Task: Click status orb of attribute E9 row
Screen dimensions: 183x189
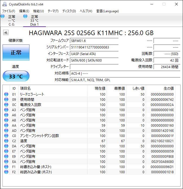Action: (x=6, y=156)
